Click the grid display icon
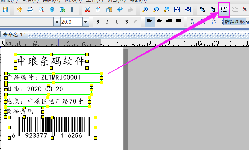The height and width of the screenshot is (150, 249). 73,10
